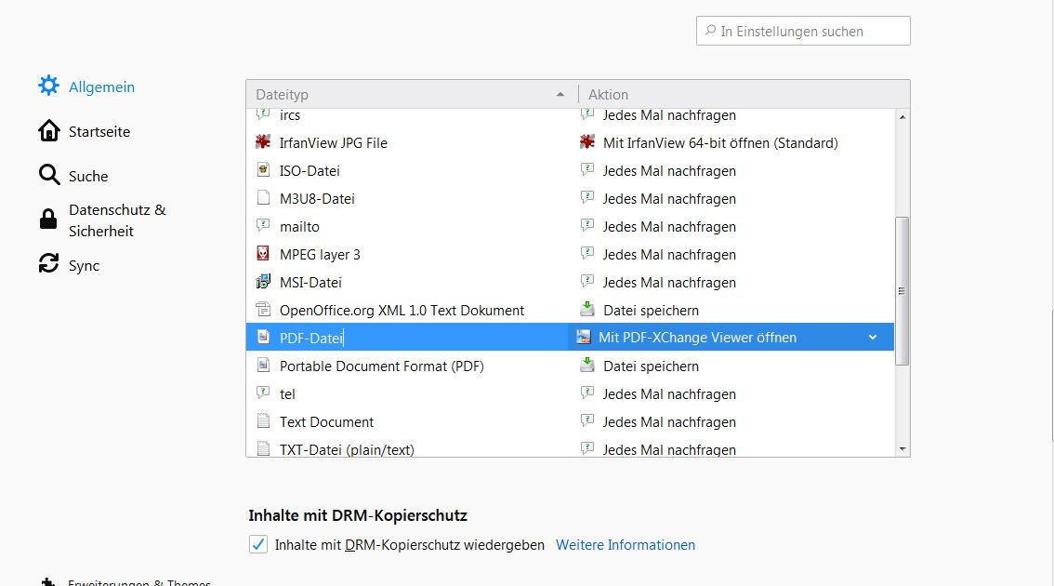Screen dimensions: 1054x586
Task: Click the ISO-Datei file type icon
Action: pyautogui.click(x=263, y=171)
